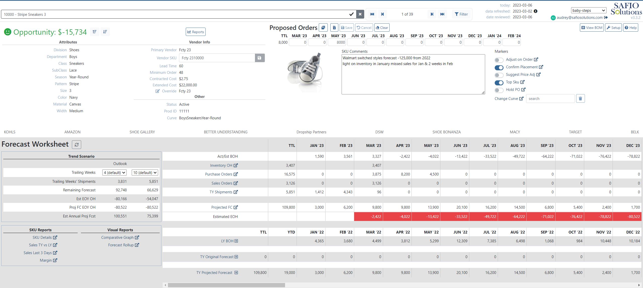Refresh the Forecast Worksheet
Image resolution: width=643 pixels, height=288 pixels.
(77, 145)
